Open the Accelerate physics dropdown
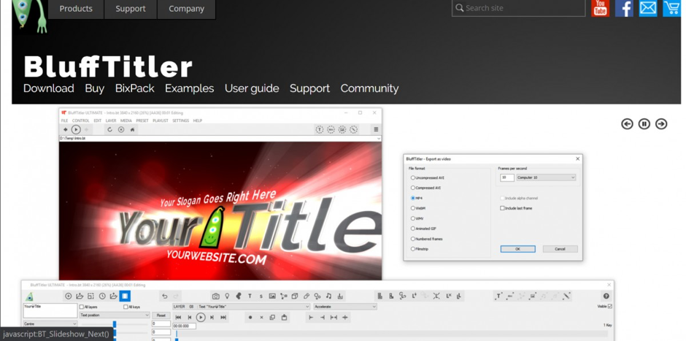The image size is (686, 341). coord(344,307)
